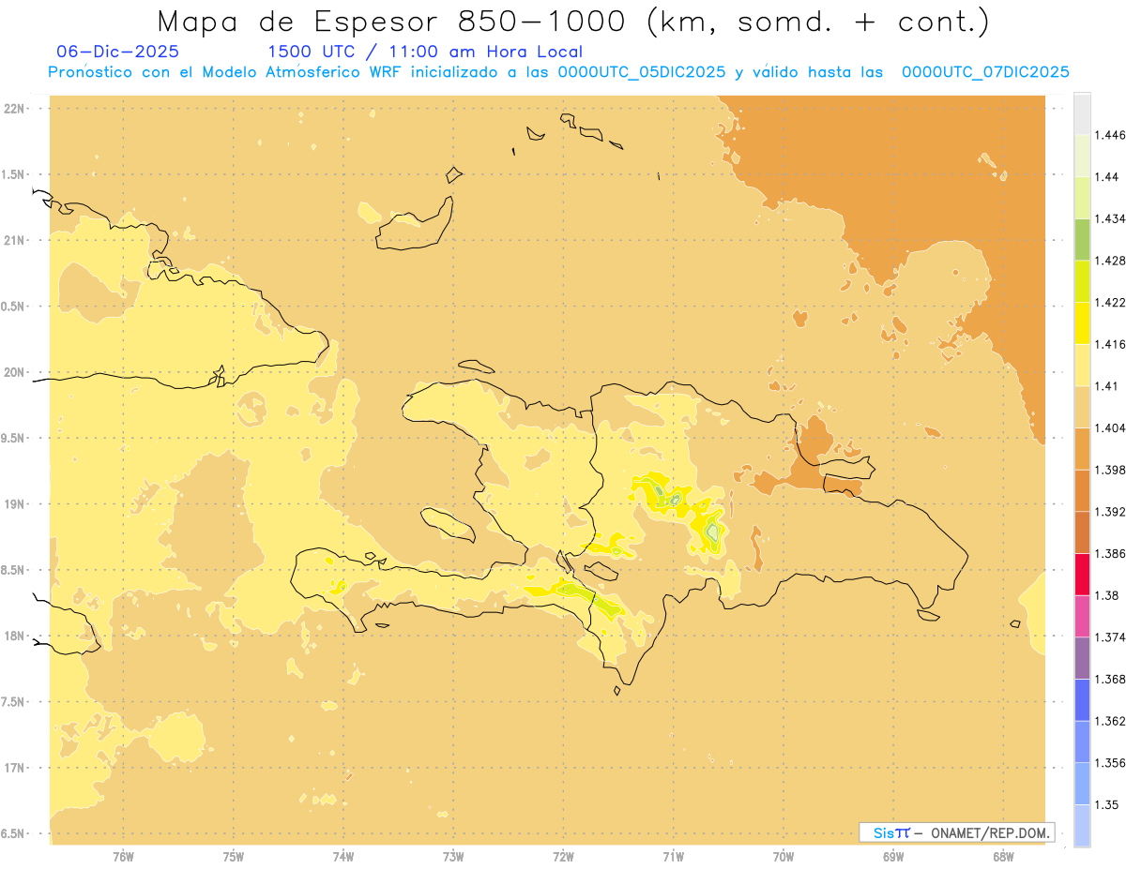Click the legend value 1.356
Screen dimensions: 1126x869
coord(1110,763)
